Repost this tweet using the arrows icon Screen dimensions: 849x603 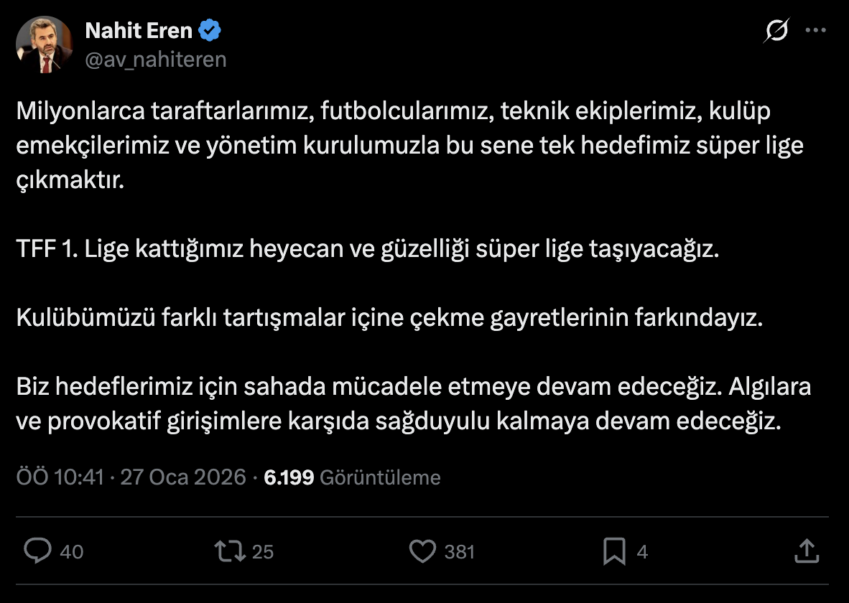[229, 551]
